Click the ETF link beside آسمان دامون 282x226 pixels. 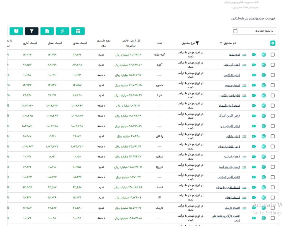(x=244, y=85)
